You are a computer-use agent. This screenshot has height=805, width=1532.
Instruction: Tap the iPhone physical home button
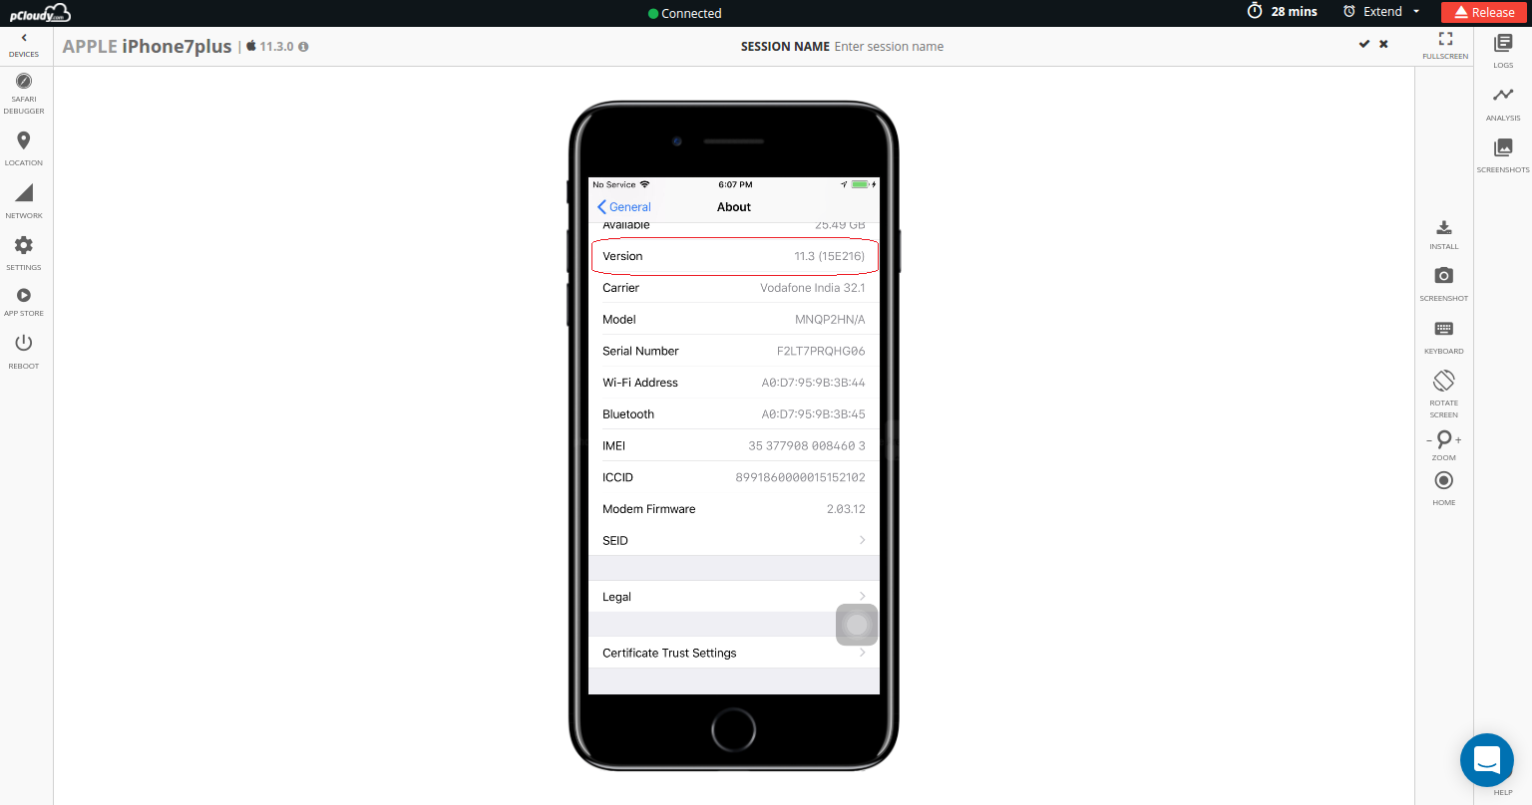(x=733, y=728)
